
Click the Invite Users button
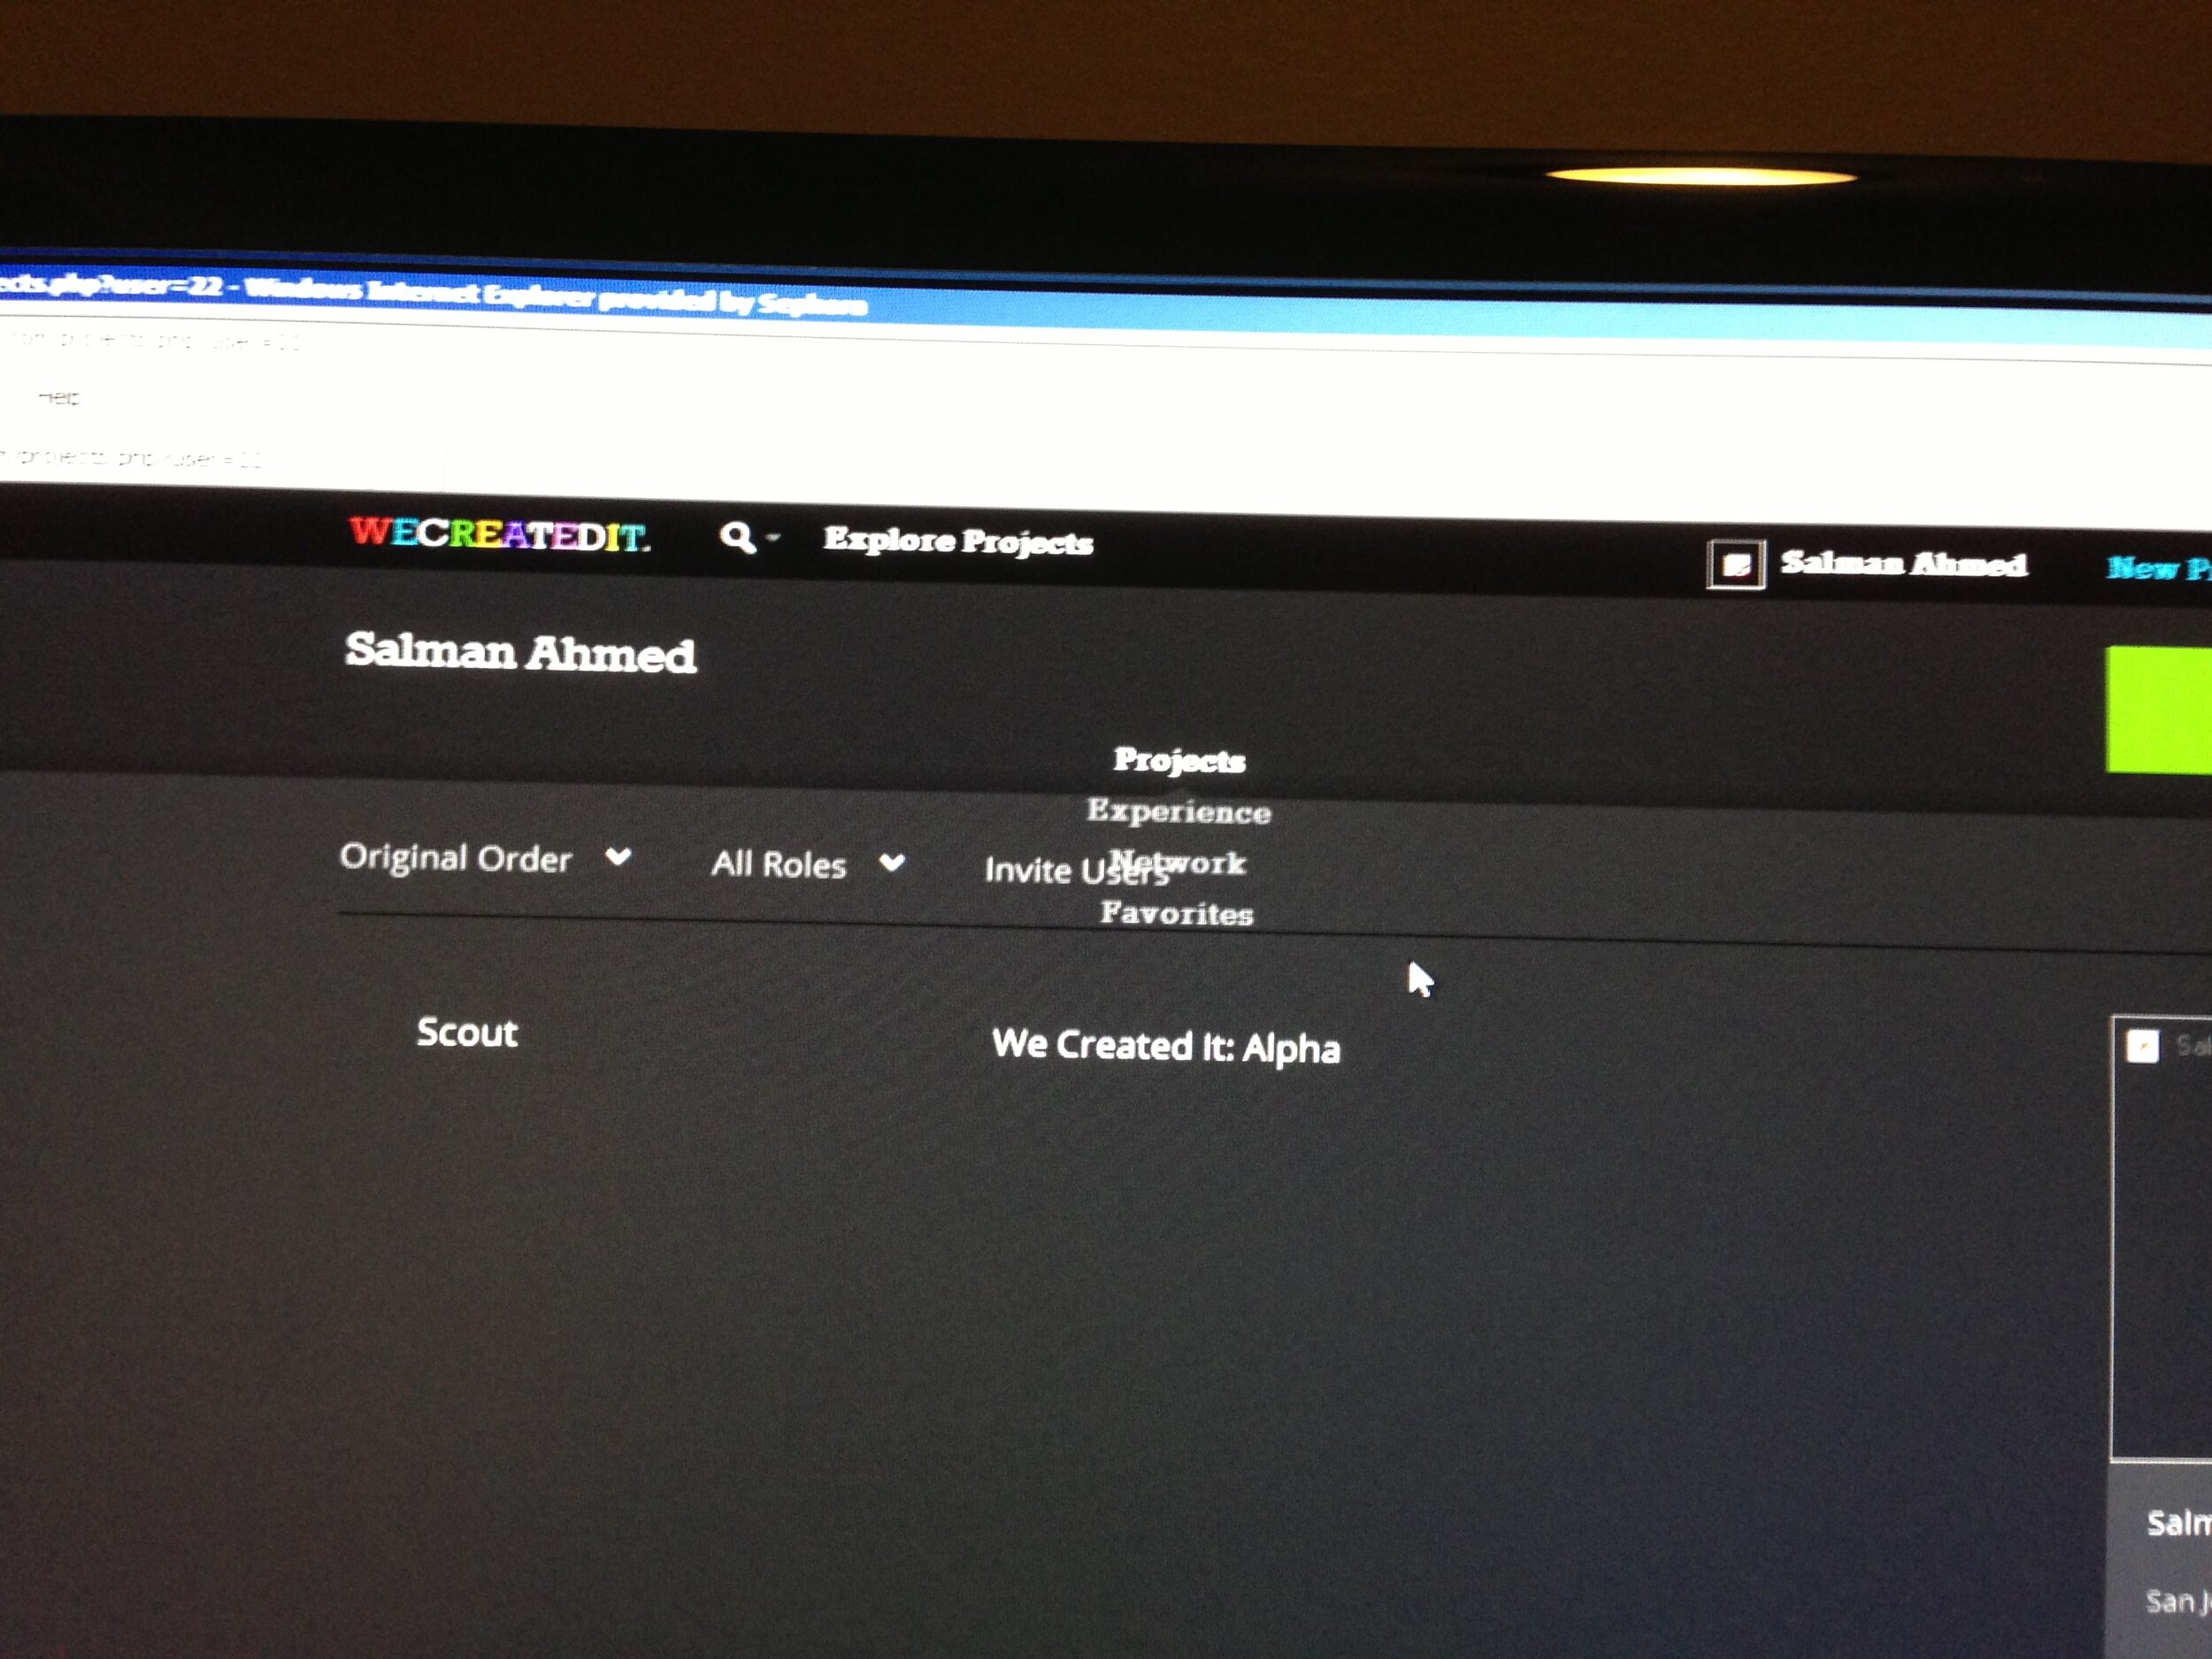[1076, 871]
